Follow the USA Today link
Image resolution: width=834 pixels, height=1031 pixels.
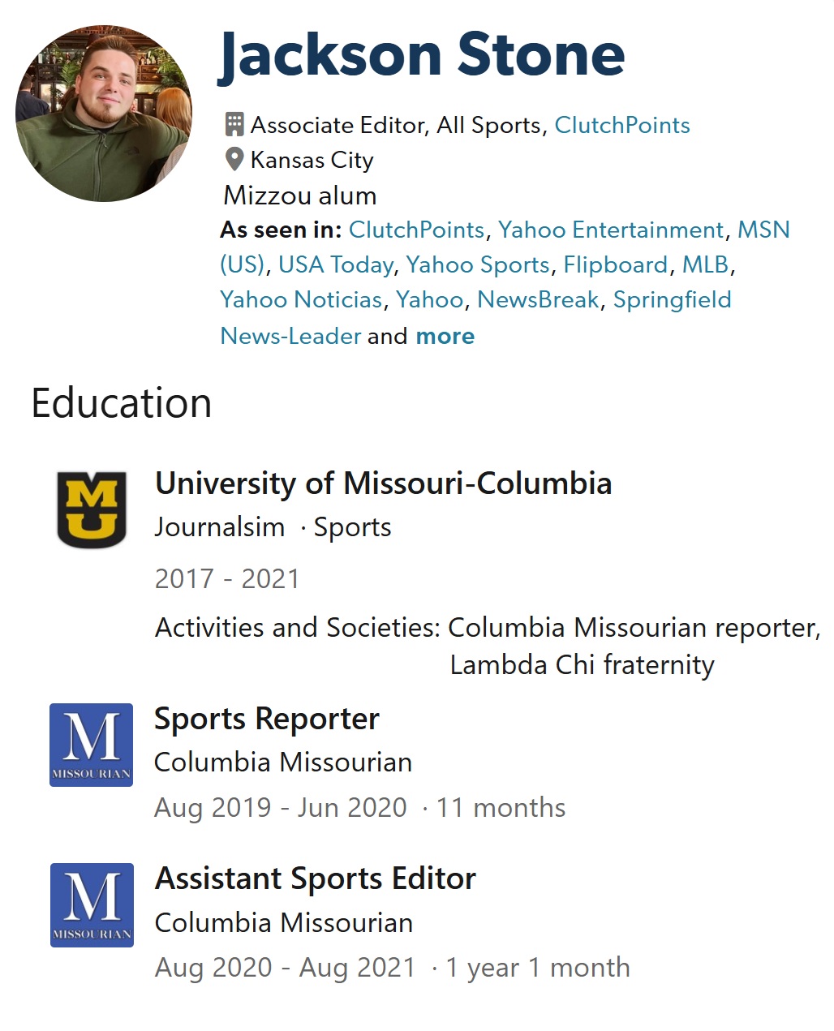[x=337, y=265]
